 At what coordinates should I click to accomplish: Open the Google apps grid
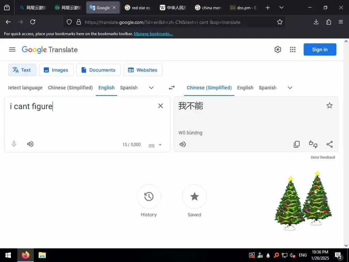pyautogui.click(x=293, y=49)
